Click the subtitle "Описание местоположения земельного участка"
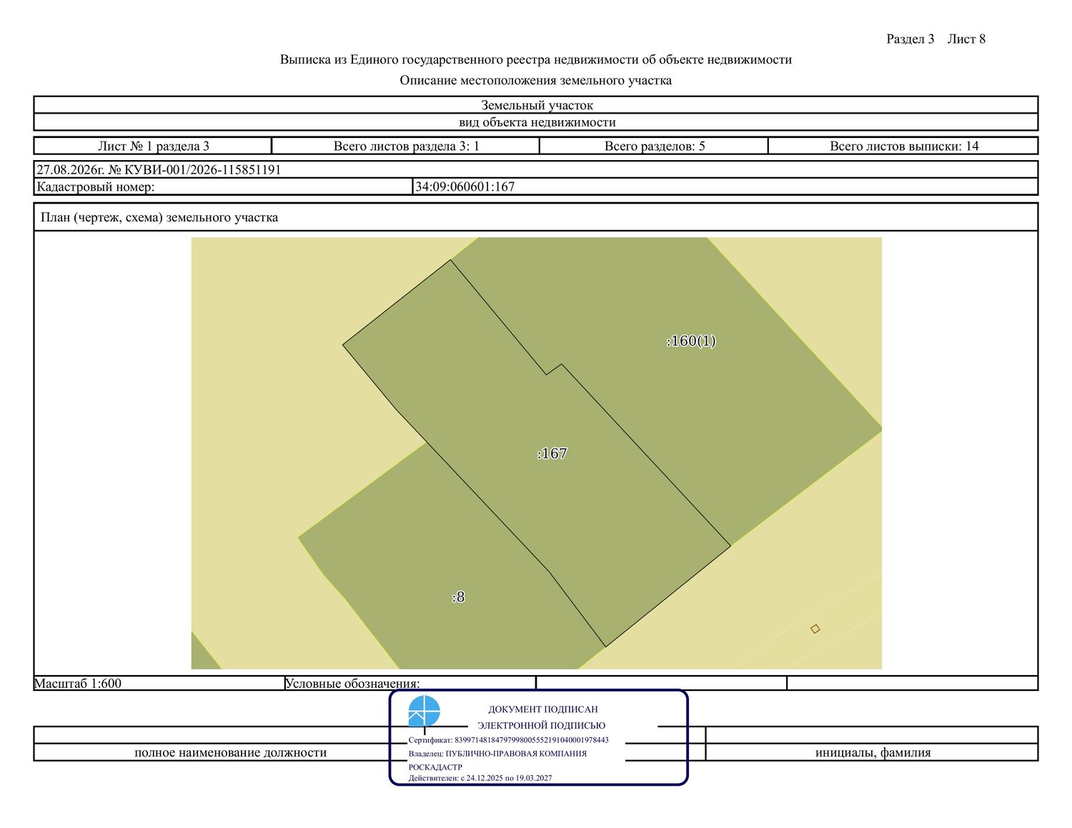This screenshot has width=1072, height=828. pos(536,80)
